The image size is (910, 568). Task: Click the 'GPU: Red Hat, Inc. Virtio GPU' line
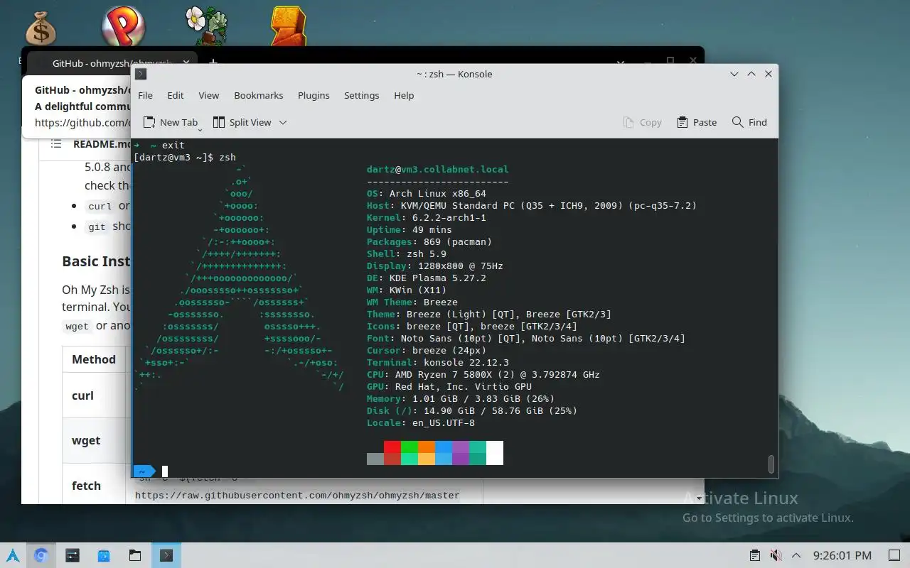click(449, 387)
